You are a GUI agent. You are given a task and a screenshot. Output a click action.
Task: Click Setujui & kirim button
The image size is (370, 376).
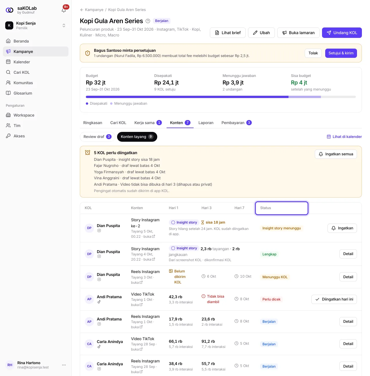click(341, 53)
